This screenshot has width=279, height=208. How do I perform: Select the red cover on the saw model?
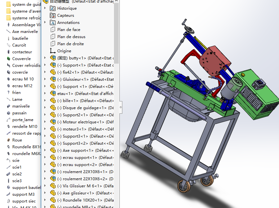pos(215,61)
